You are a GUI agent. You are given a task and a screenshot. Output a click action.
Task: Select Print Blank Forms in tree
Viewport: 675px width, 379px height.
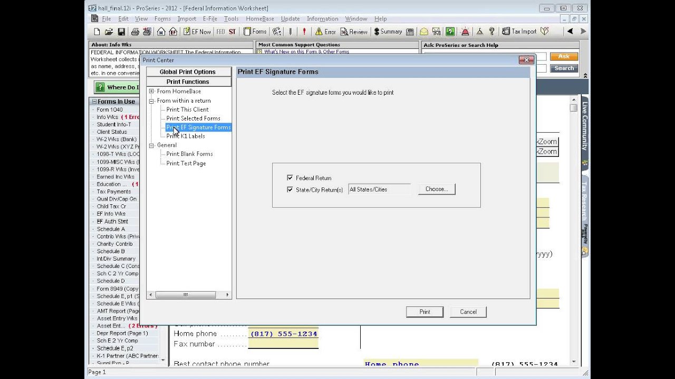(x=189, y=154)
